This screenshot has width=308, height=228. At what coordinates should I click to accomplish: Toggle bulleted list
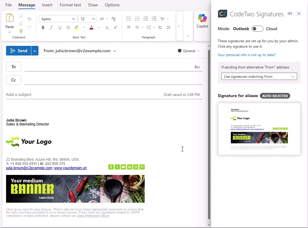[x=129, y=19]
